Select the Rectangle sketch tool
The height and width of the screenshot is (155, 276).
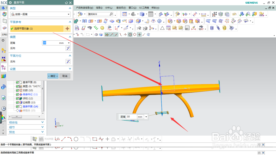(95, 139)
